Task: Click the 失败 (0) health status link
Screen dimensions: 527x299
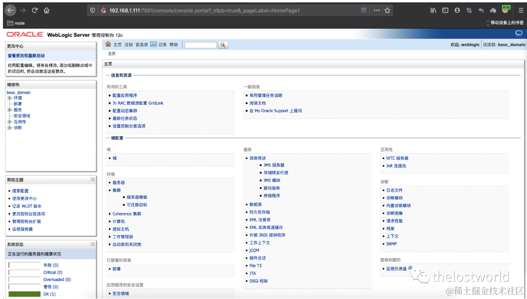Action: 51,265
